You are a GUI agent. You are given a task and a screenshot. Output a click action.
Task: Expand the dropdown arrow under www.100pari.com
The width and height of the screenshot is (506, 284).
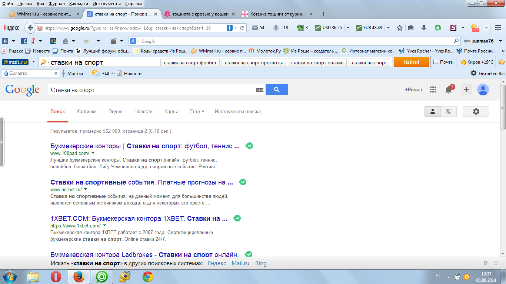93,153
